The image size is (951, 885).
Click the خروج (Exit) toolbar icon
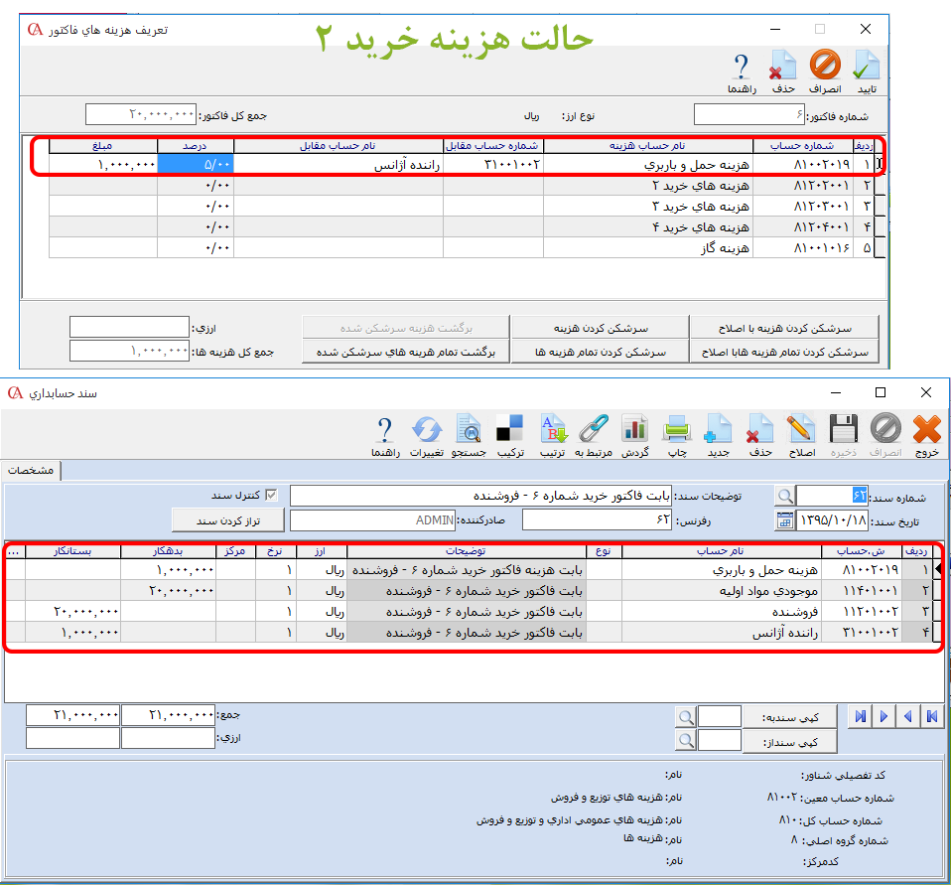click(x=925, y=429)
